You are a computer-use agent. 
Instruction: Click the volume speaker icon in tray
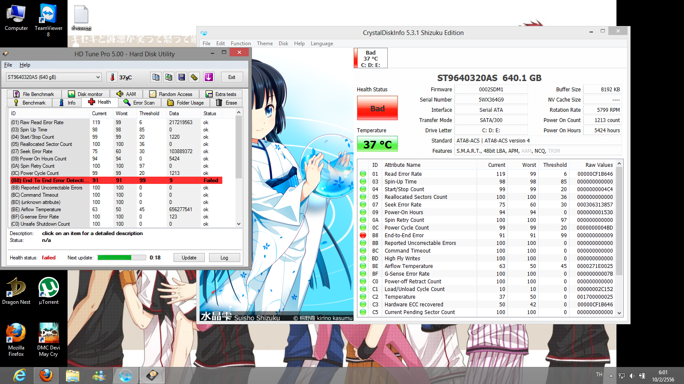pyautogui.click(x=632, y=376)
